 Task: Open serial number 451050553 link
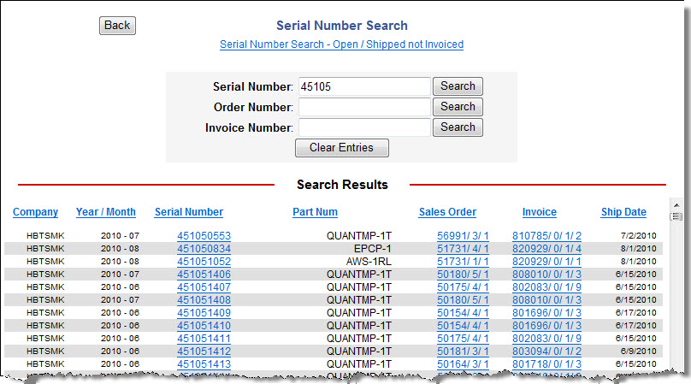pyautogui.click(x=204, y=236)
